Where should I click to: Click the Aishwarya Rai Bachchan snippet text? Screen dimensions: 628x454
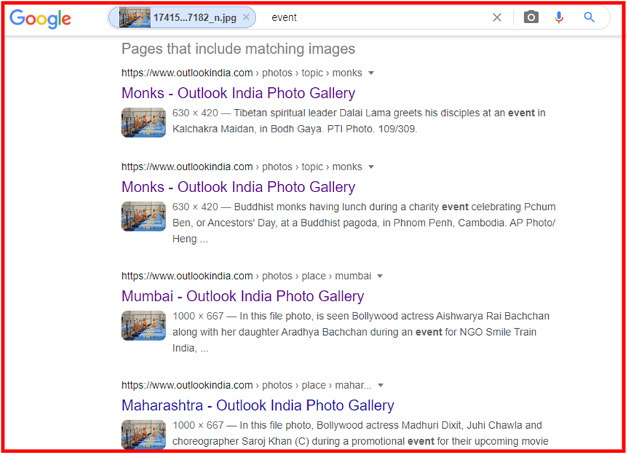pyautogui.click(x=361, y=332)
